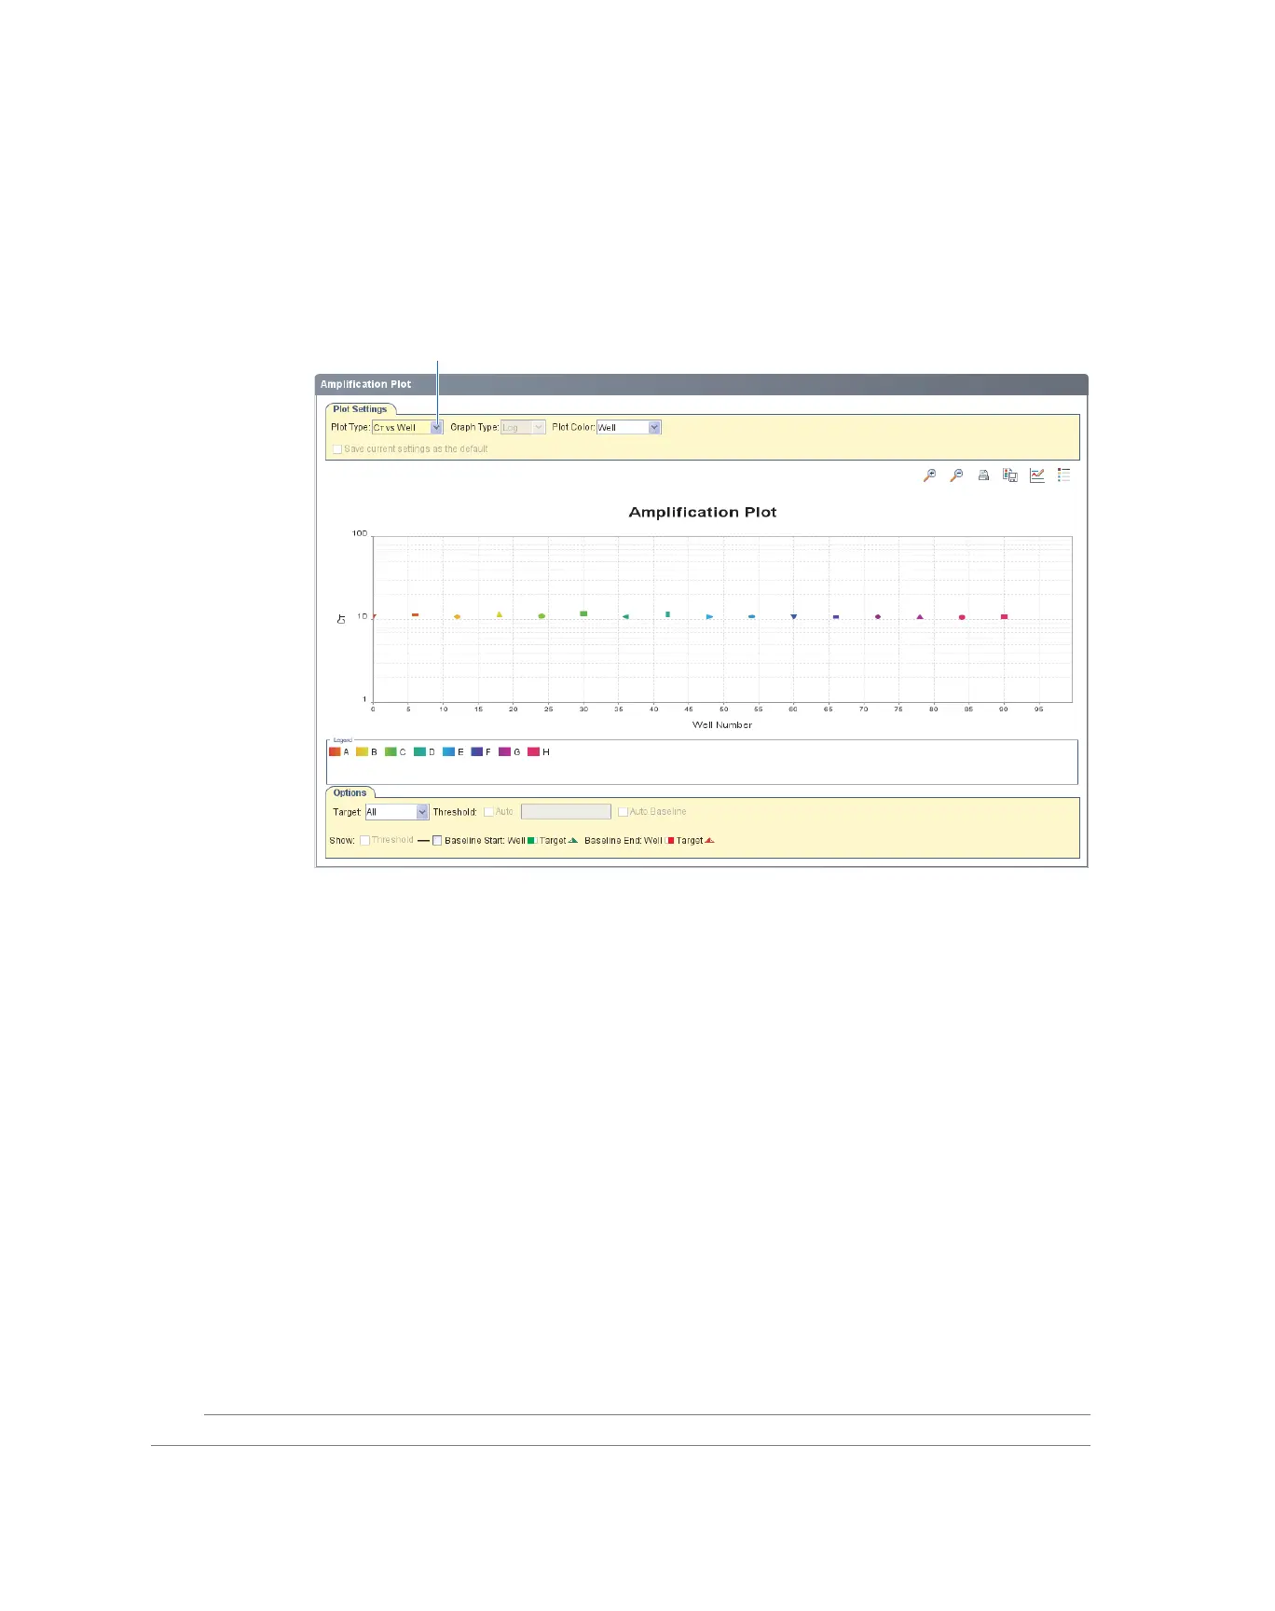Click legend color swatch H
The height and width of the screenshot is (1611, 1275).
click(534, 751)
